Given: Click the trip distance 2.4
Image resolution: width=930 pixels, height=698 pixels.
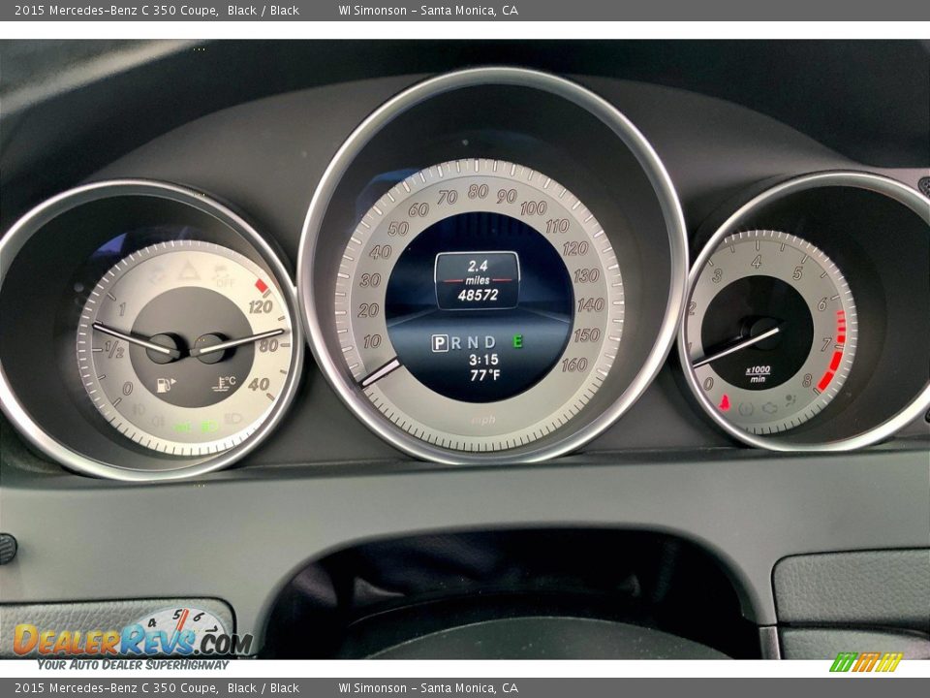Looking at the screenshot, I should (x=478, y=266).
